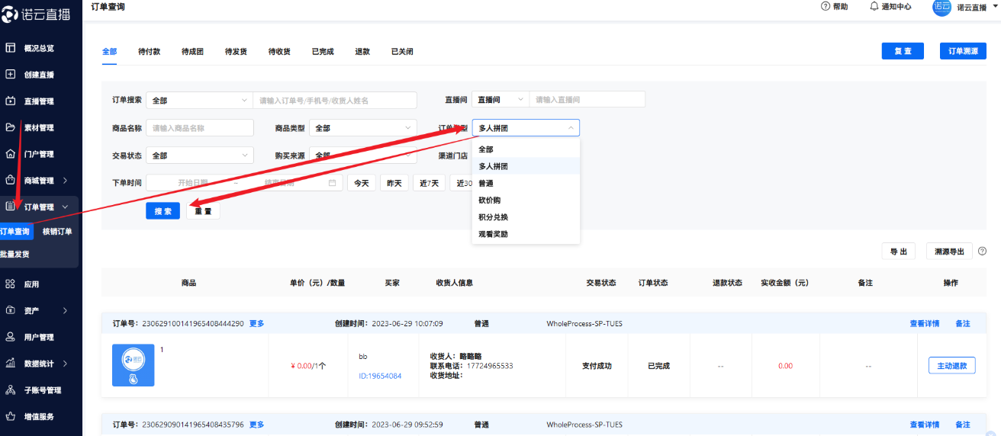Switch to the 待发货 tab
The image size is (1001, 436).
tap(236, 52)
